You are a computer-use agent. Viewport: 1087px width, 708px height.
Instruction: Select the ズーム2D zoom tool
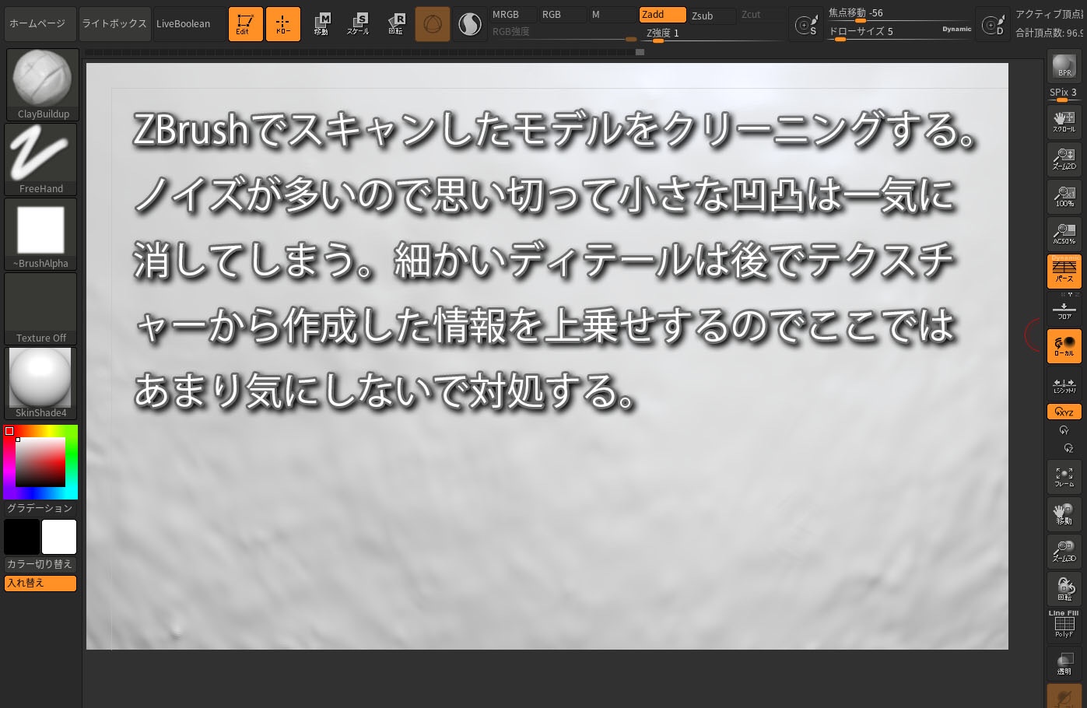coord(1064,159)
